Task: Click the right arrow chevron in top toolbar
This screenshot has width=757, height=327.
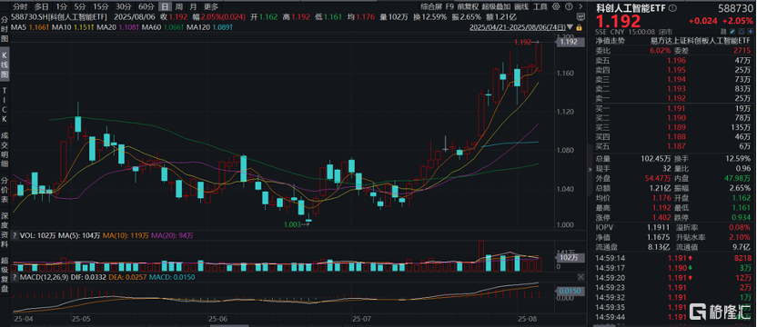Action: 580,6
